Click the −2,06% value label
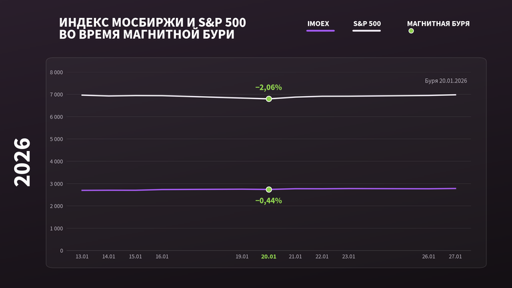512x288 pixels. tap(268, 88)
